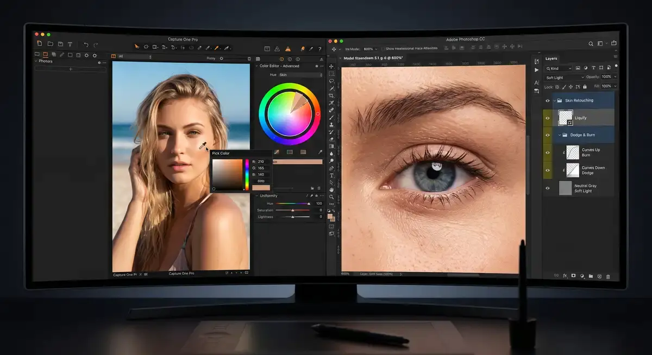Hide the Liquify layer
Image resolution: width=652 pixels, height=355 pixels.
(547, 118)
